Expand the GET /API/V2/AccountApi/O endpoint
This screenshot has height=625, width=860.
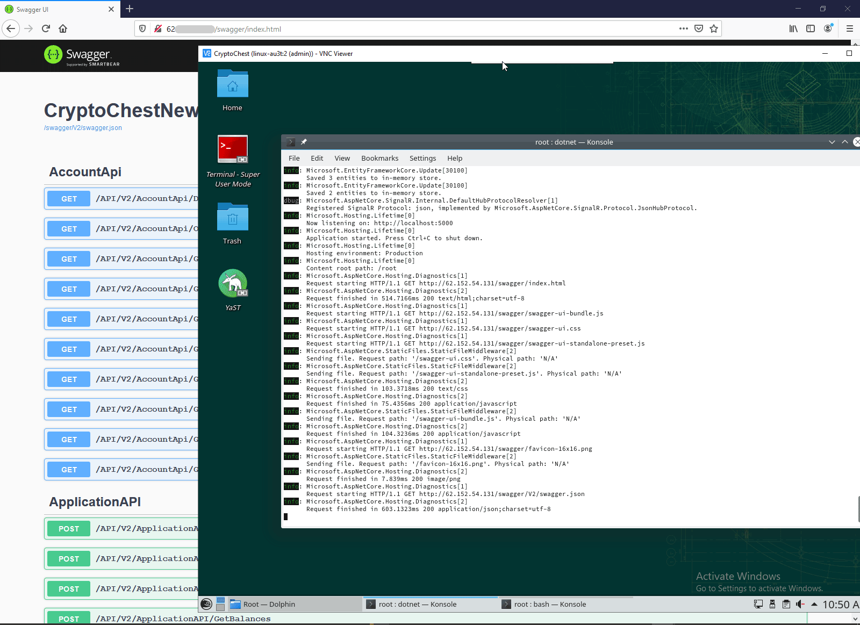121,229
